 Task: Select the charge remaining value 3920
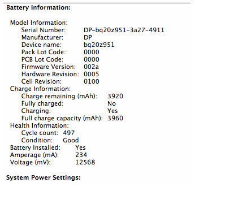pos(115,96)
